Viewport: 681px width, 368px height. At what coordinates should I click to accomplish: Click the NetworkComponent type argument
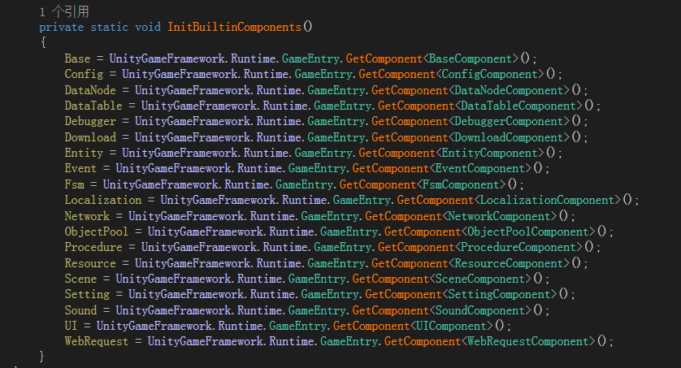pyautogui.click(x=499, y=216)
